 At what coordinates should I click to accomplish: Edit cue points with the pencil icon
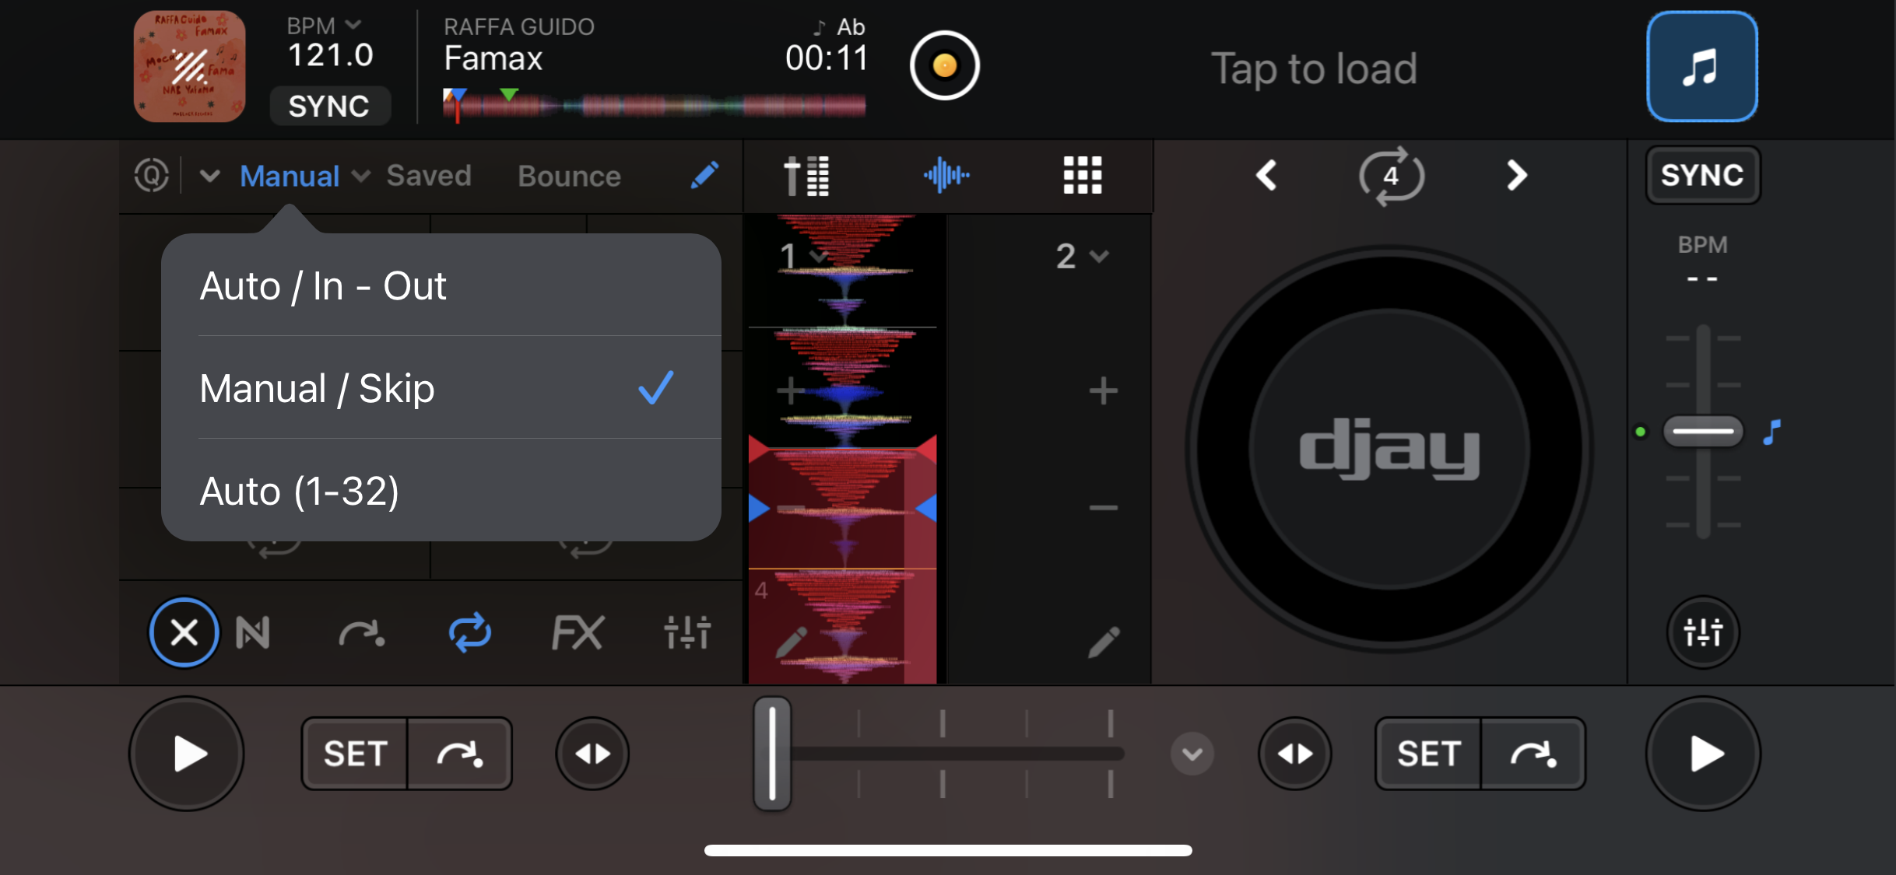point(703,176)
